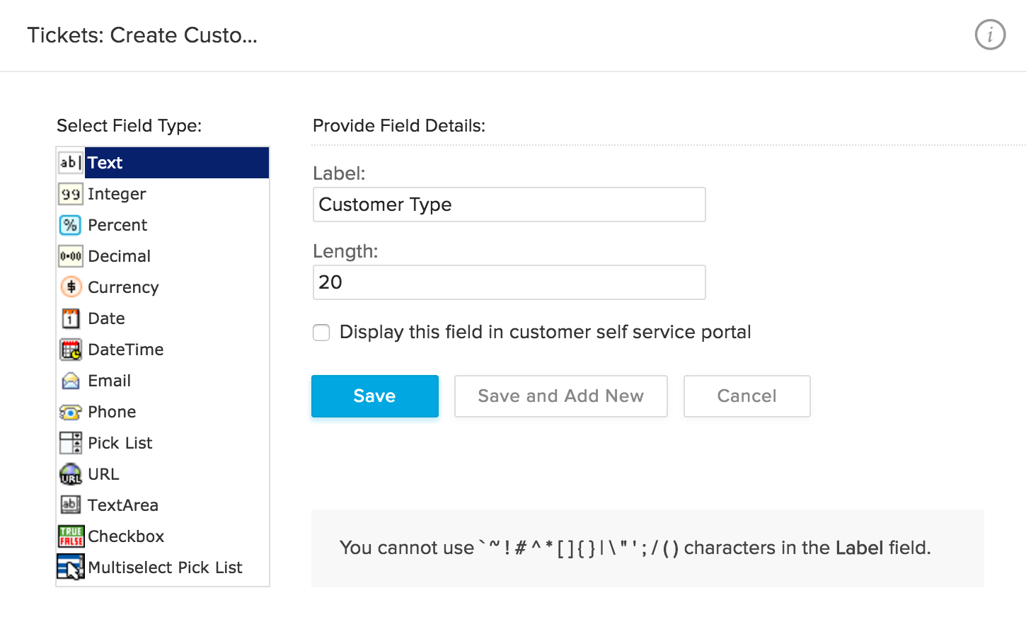
Task: Select the Multiselect Pick List icon
Action: click(70, 567)
